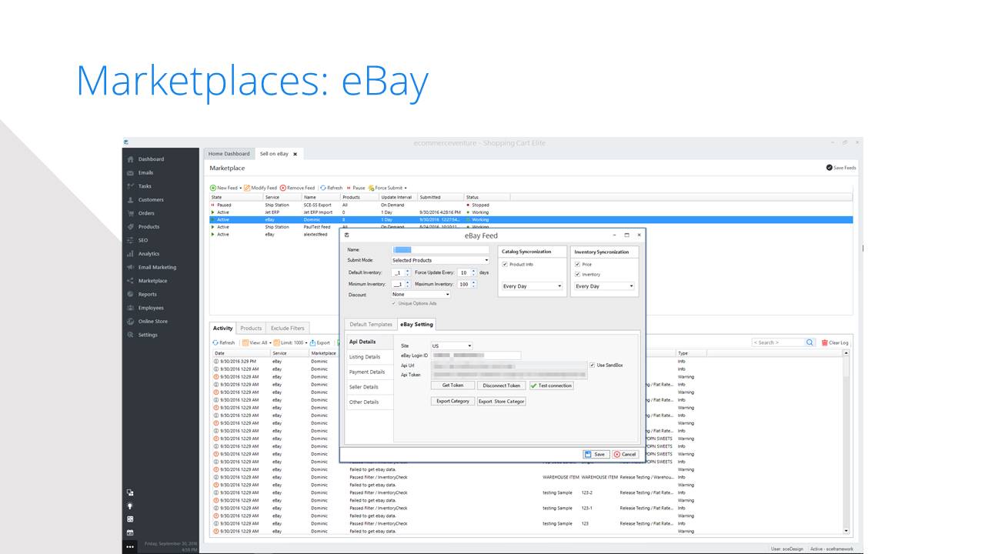Open the Orders cart icon
This screenshot has height=554, width=985.
[x=130, y=213]
